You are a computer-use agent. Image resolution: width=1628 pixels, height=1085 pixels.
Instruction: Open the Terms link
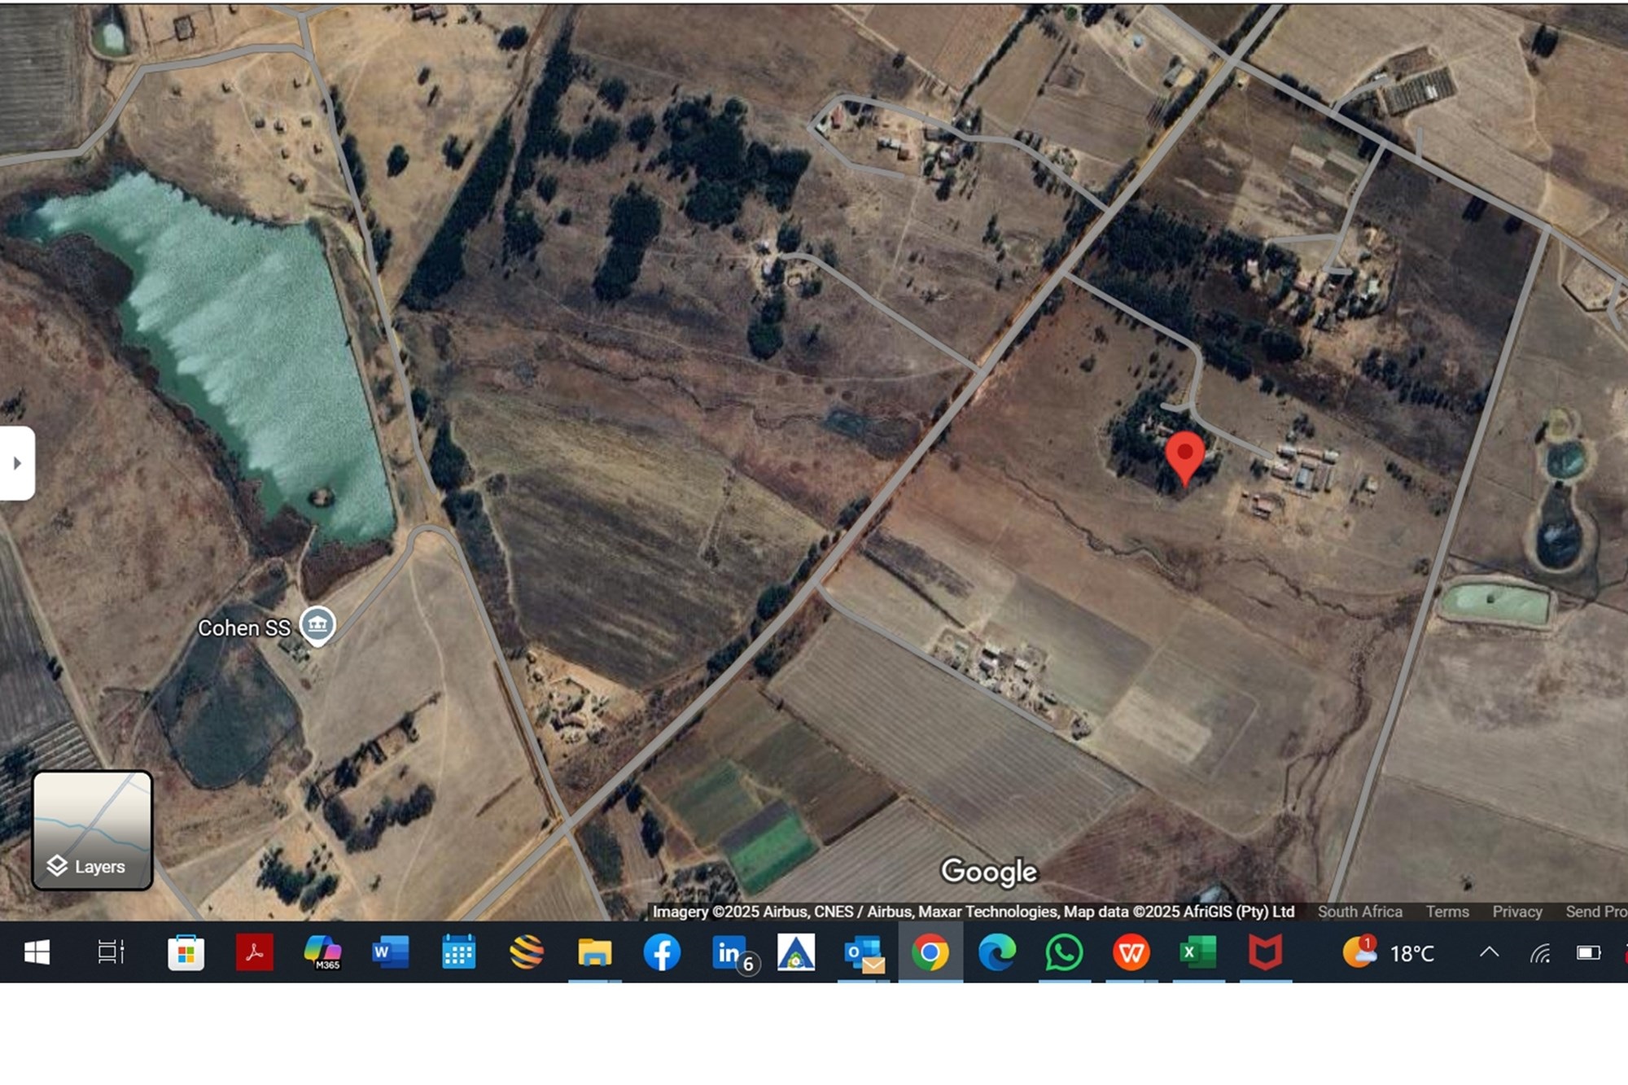tap(1446, 912)
